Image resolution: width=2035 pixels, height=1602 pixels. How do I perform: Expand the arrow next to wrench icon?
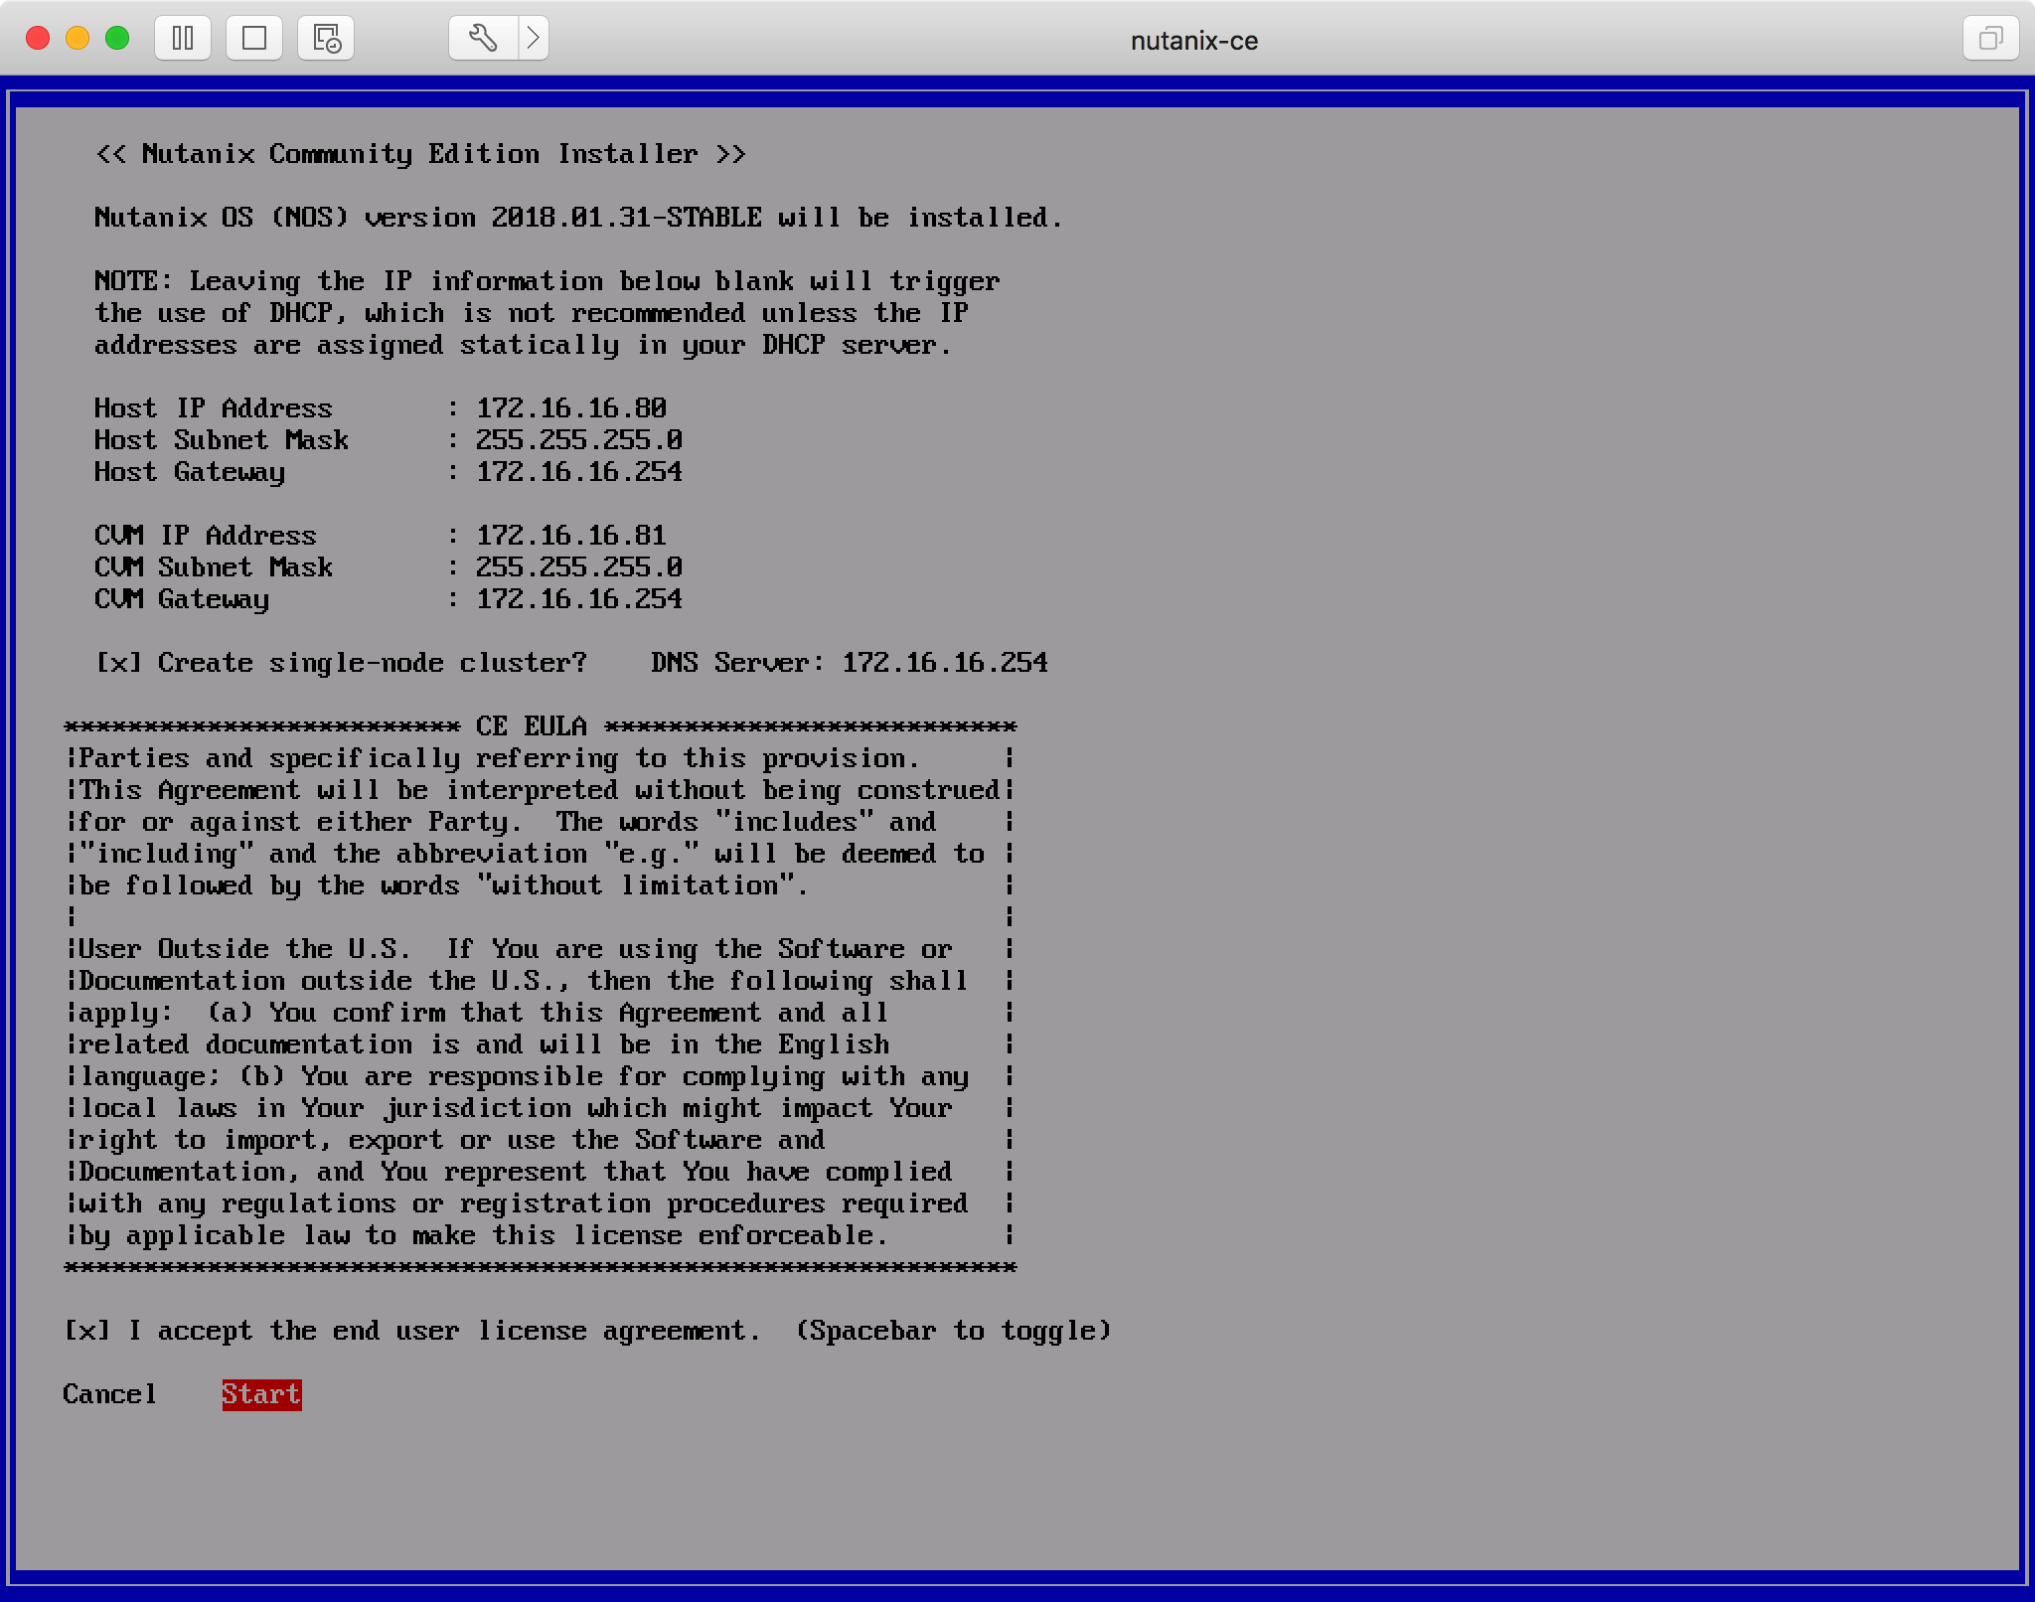[534, 39]
